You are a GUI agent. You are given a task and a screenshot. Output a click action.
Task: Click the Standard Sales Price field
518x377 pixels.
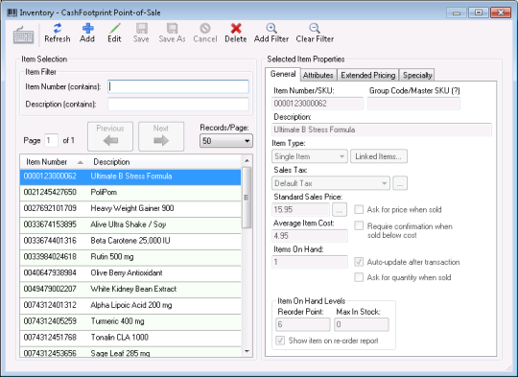(300, 210)
